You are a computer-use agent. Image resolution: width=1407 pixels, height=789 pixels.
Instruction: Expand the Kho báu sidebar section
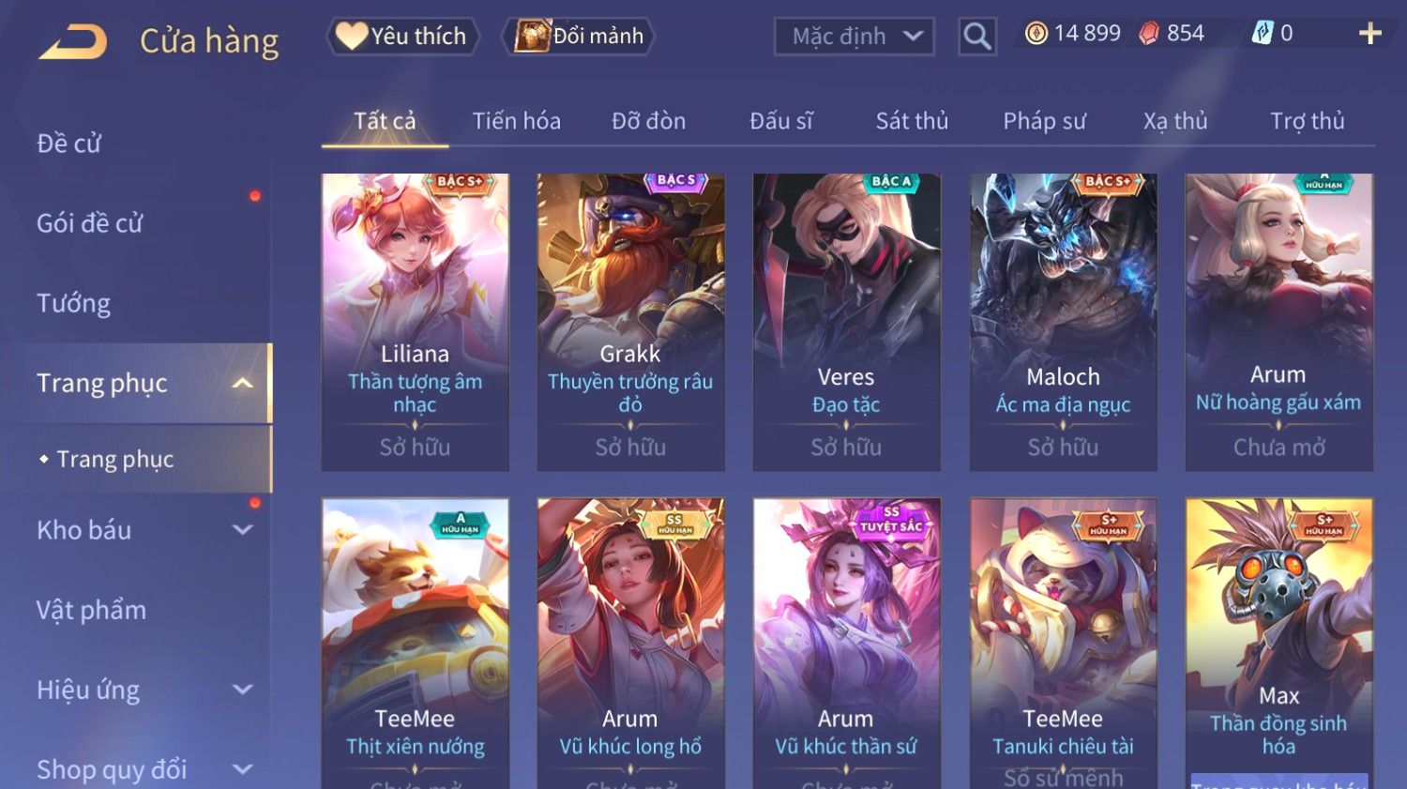242,530
